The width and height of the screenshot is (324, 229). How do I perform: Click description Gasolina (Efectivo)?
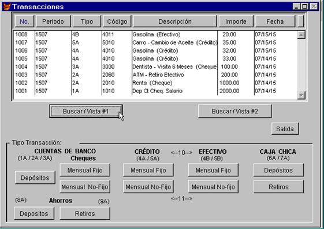tap(157, 34)
